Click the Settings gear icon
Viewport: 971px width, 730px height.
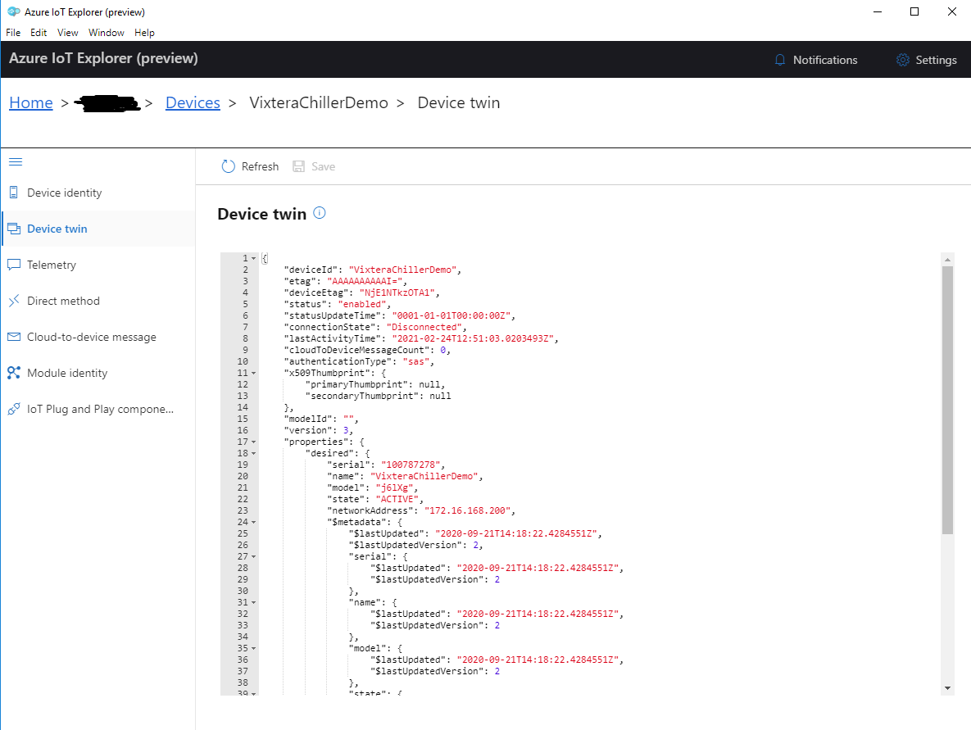coord(903,60)
